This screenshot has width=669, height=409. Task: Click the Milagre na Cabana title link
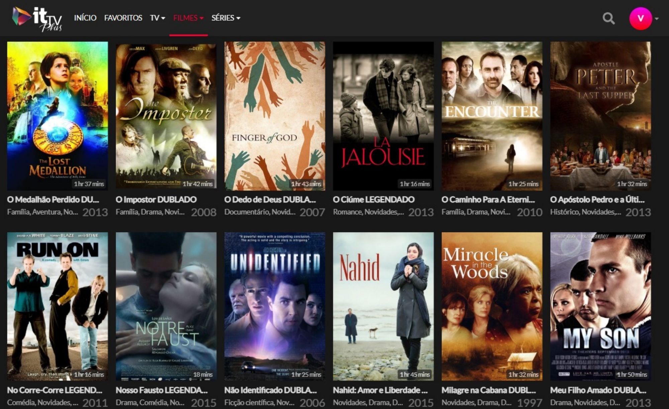pos(488,390)
